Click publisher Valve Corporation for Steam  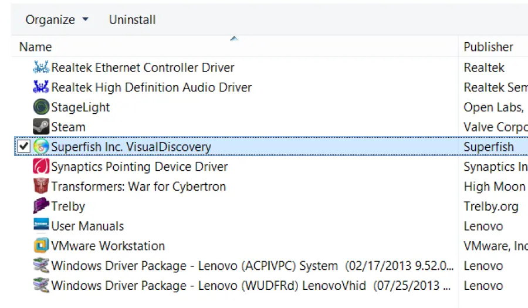click(496, 127)
